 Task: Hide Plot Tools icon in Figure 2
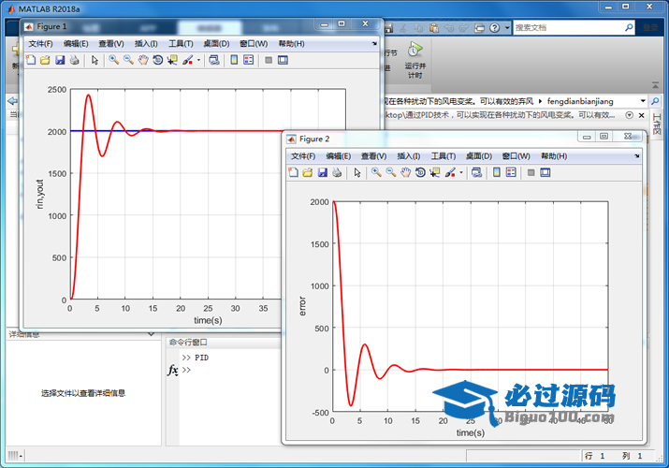tap(531, 172)
